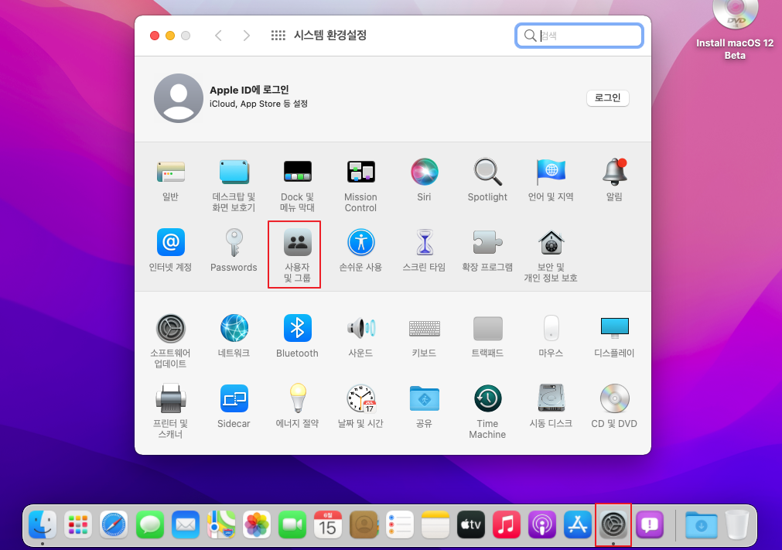The height and width of the screenshot is (550, 782).
Task: Open the Trash in the Dock
Action: point(736,524)
